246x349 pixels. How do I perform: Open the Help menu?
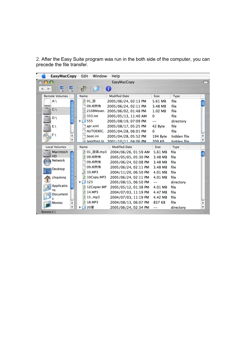click(x=116, y=76)
